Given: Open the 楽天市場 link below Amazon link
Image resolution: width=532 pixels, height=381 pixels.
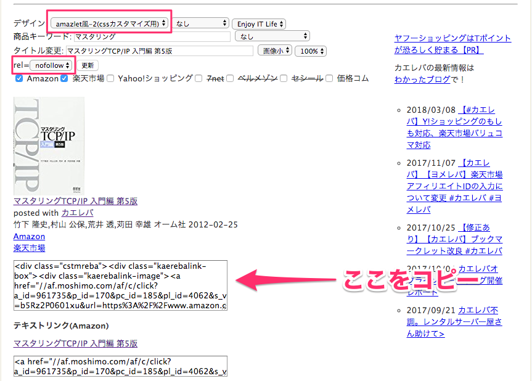Looking at the screenshot, I should click(29, 248).
